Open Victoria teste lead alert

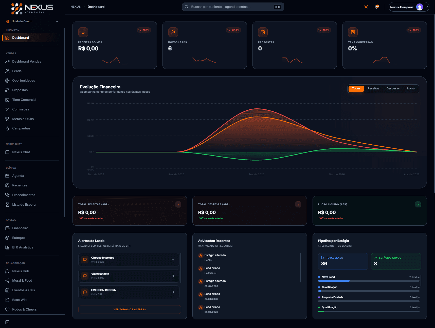(x=129, y=276)
